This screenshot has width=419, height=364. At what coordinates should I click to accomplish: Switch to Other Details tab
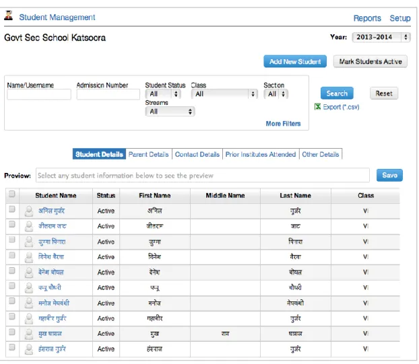[321, 154]
